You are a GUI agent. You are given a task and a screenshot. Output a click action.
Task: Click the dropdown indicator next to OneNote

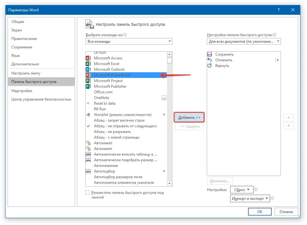click(164, 98)
